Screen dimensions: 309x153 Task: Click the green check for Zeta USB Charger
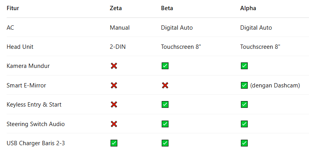[114, 143]
